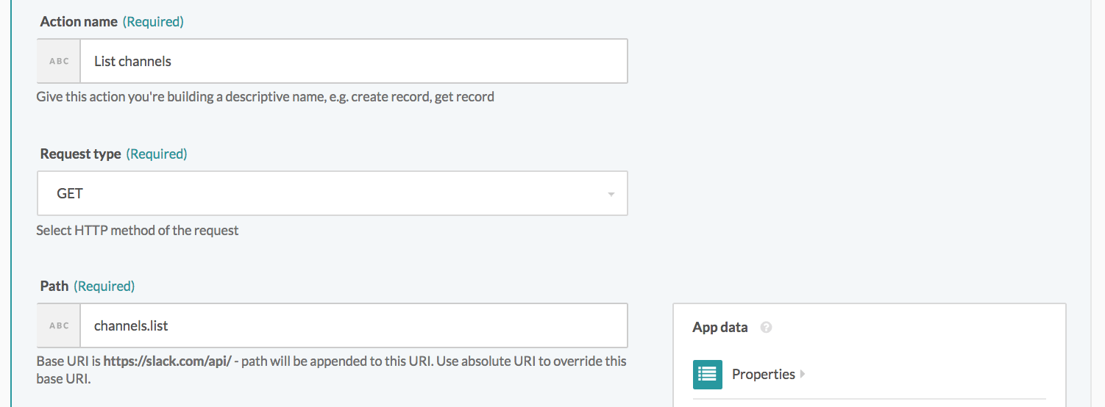The width and height of the screenshot is (1105, 407).
Task: Click the 'Select HTTP method of the request' hint
Action: [x=138, y=230]
